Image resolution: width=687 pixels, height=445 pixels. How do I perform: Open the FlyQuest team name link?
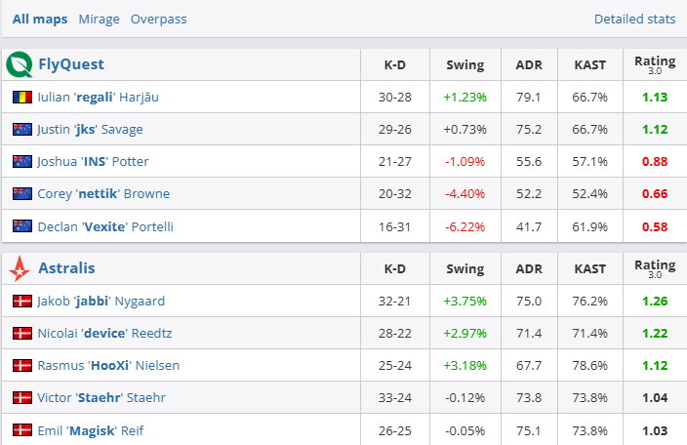(x=71, y=65)
